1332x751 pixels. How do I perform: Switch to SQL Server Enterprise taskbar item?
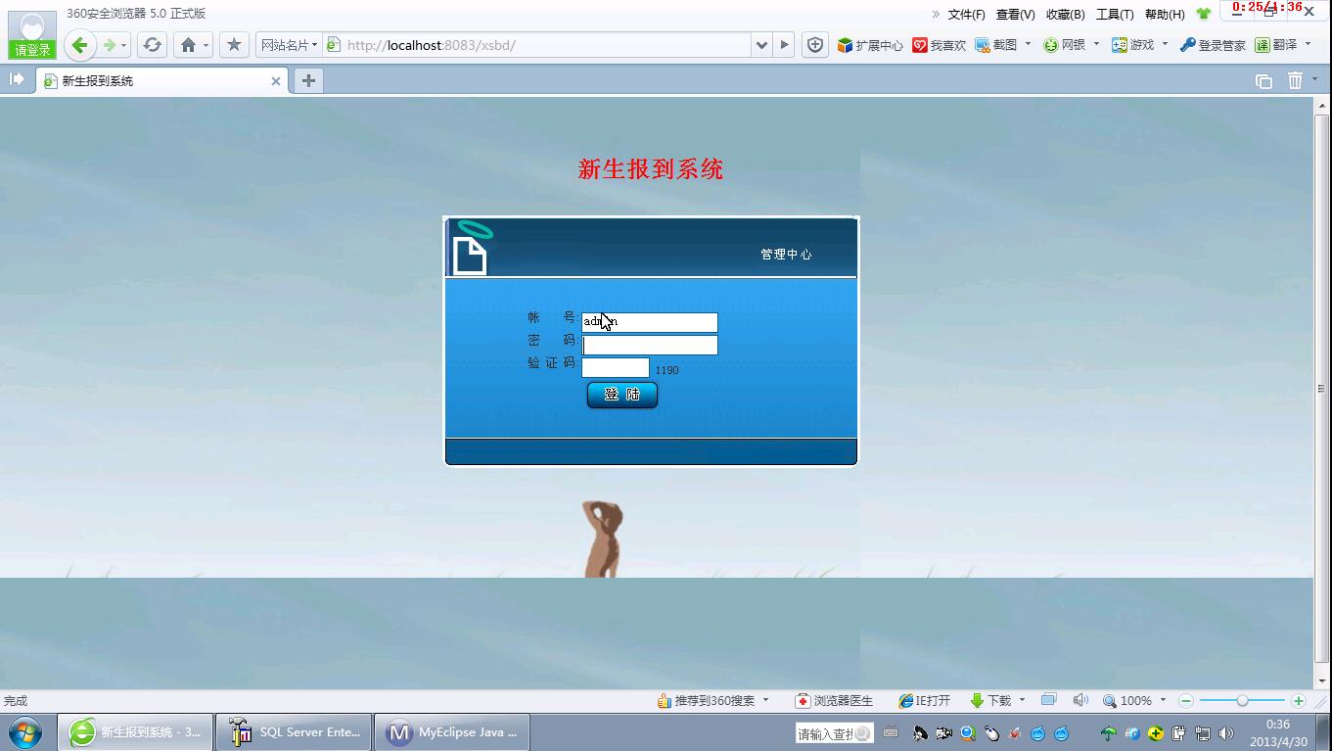(294, 732)
